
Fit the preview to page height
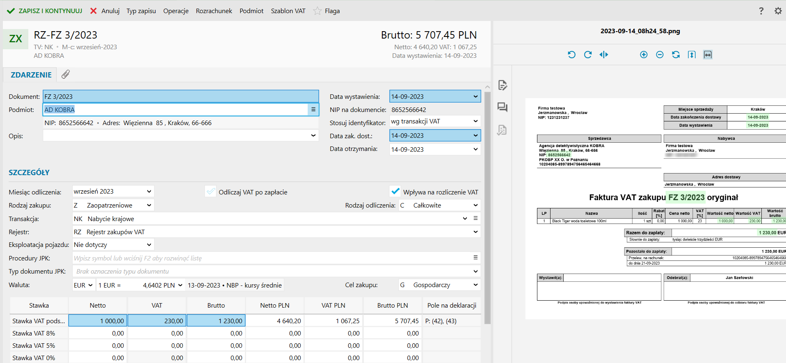(x=692, y=55)
